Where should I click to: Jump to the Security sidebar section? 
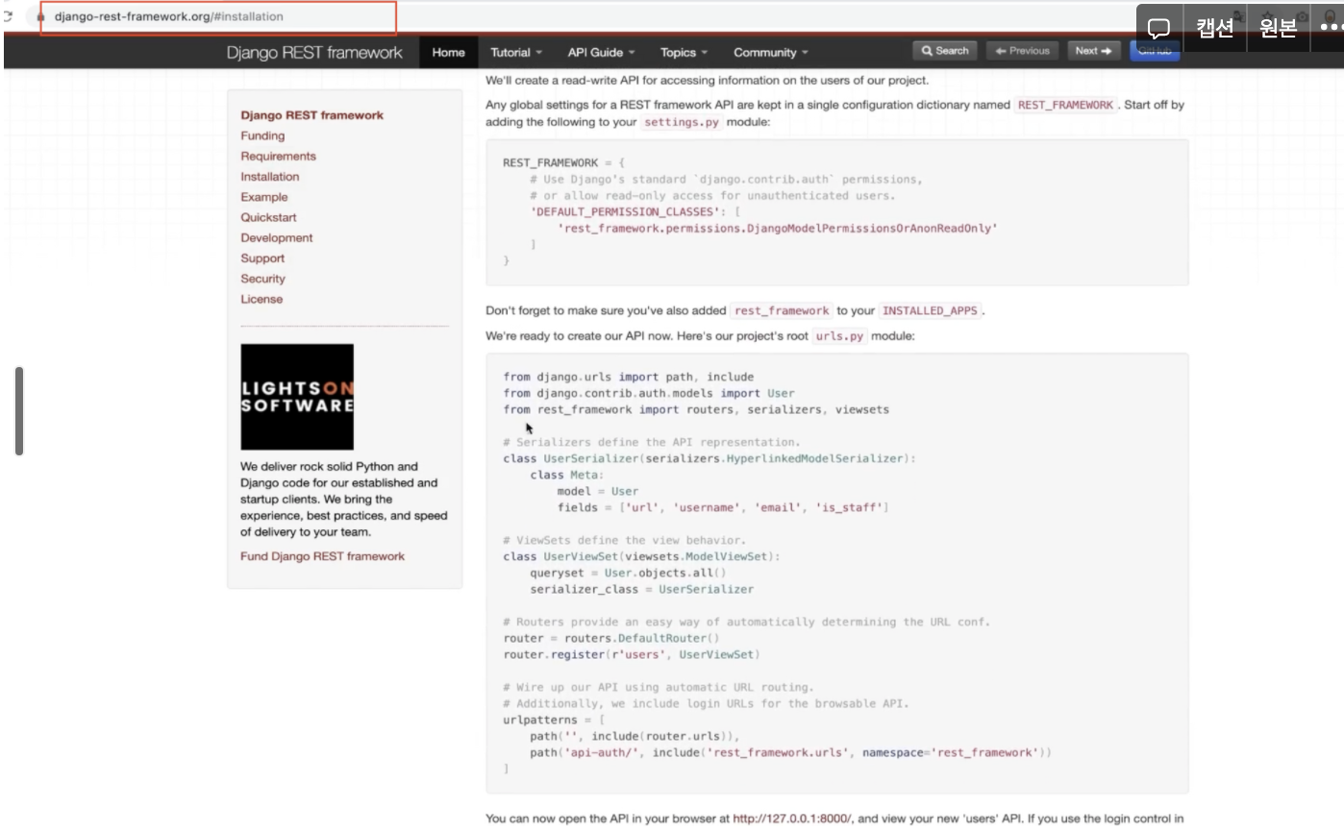[262, 279]
